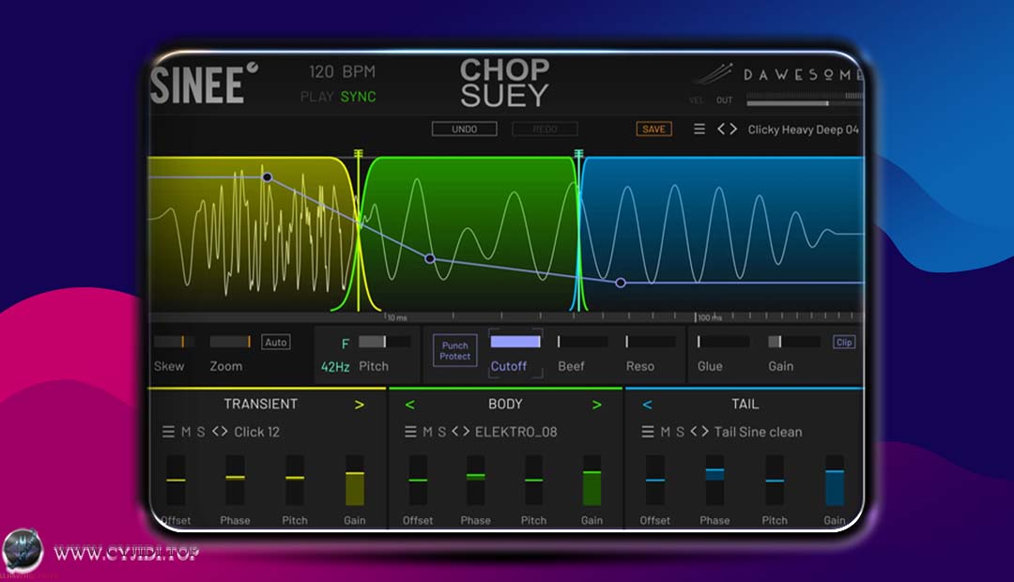Click the preset browse arrows beside Clicky Heavy Deep 04
1014x582 pixels.
coord(727,130)
